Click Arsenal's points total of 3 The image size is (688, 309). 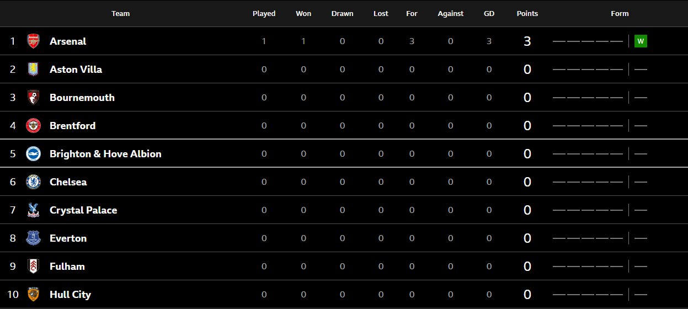click(x=527, y=41)
